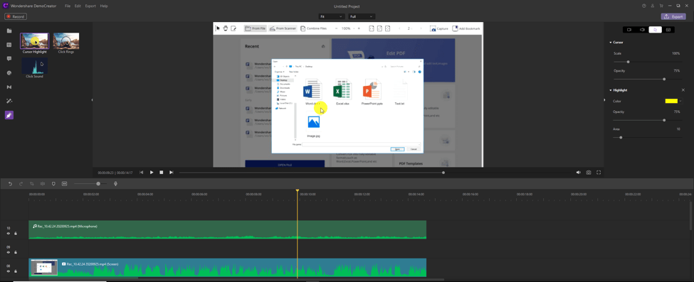Open the help icon in title bar

644,6
